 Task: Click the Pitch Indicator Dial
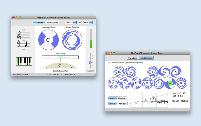tap(60, 66)
